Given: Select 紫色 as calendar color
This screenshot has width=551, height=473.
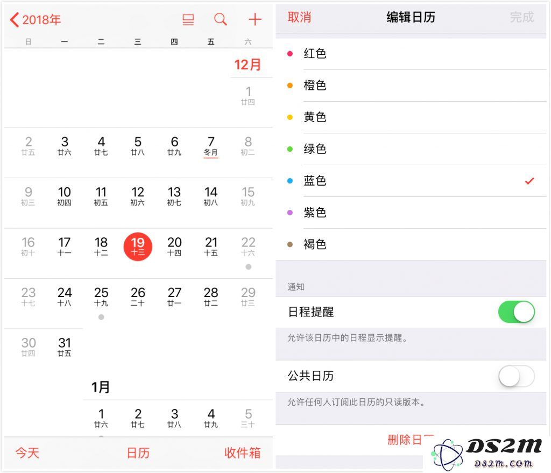Looking at the screenshot, I should pos(411,212).
